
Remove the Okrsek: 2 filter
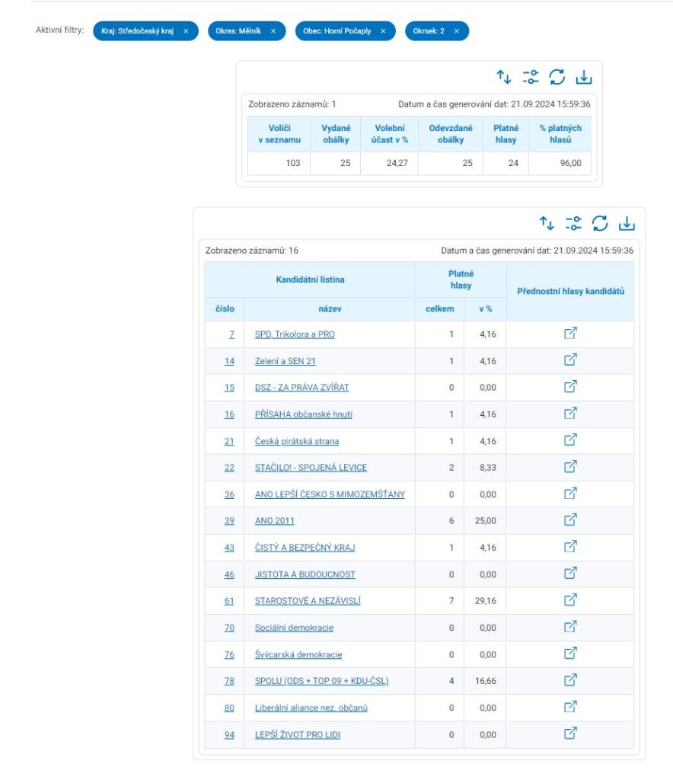pyautogui.click(x=457, y=31)
